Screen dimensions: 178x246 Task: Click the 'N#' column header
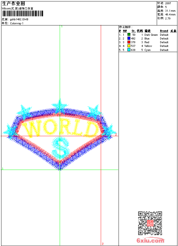[x=125, y=31]
